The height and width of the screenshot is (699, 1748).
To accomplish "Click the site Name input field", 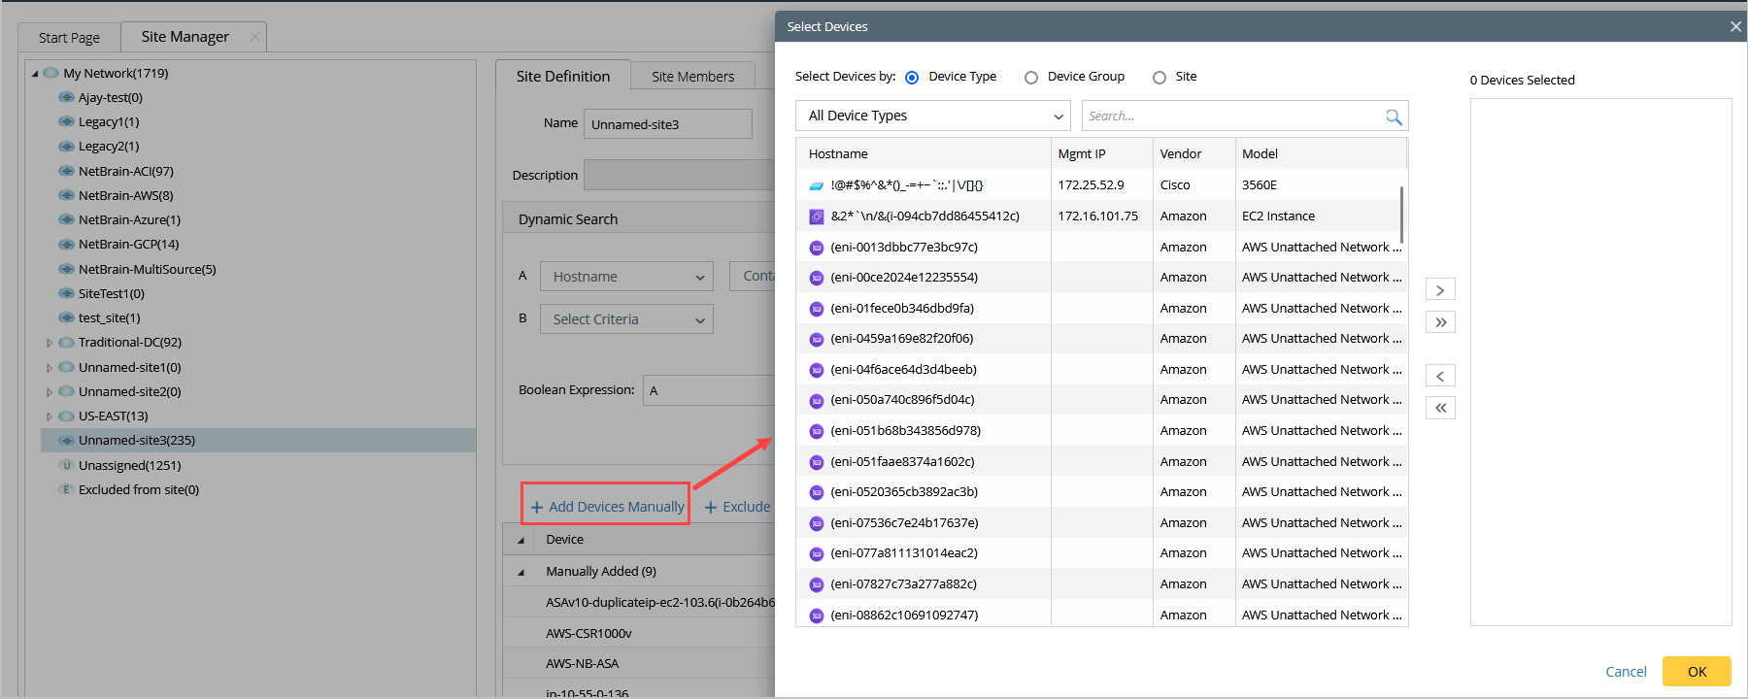I will pyautogui.click(x=667, y=124).
